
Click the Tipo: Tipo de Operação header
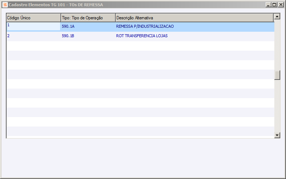tap(88, 18)
